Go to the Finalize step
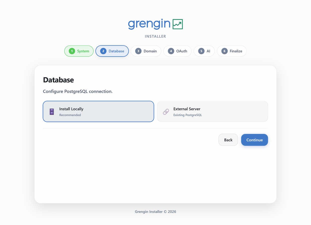The width and height of the screenshot is (311, 225). (x=232, y=51)
